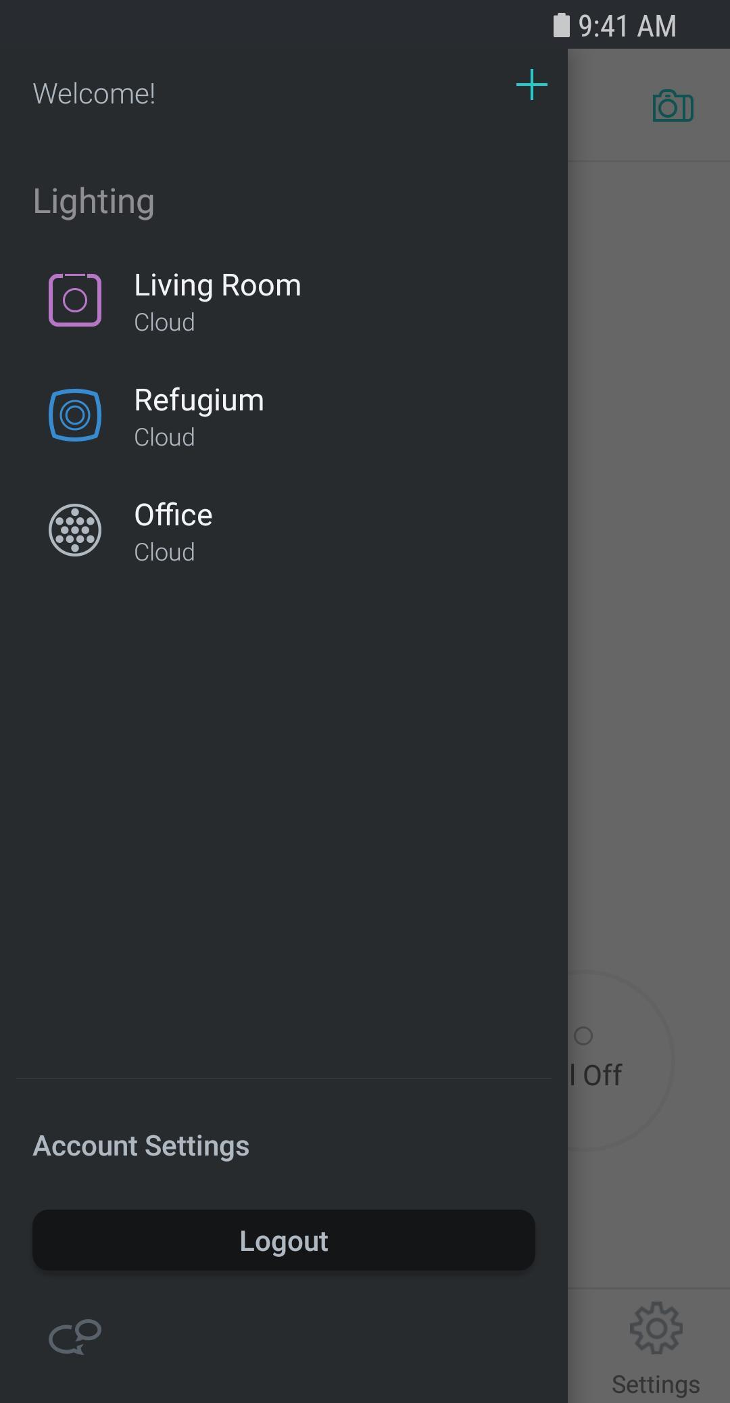Image resolution: width=730 pixels, height=1403 pixels.
Task: Click the Lighting section header
Action: [94, 201]
